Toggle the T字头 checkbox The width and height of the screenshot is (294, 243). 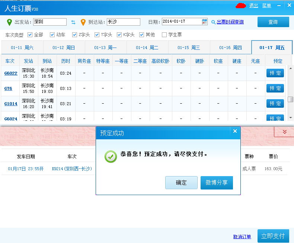(97, 35)
